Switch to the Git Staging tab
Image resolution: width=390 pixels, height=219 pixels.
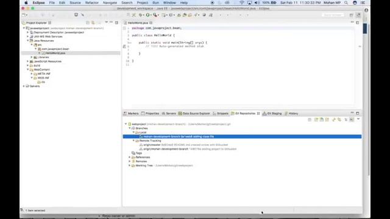point(272,114)
